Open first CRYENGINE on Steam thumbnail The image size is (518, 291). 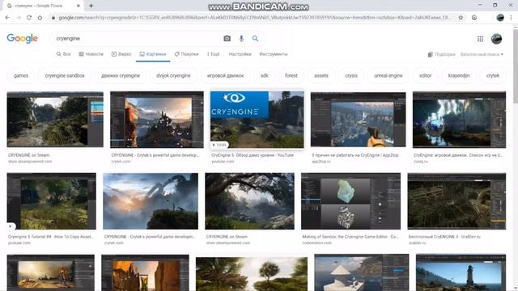[x=55, y=120]
